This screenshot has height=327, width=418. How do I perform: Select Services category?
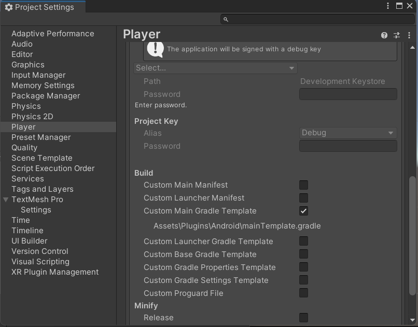(27, 179)
